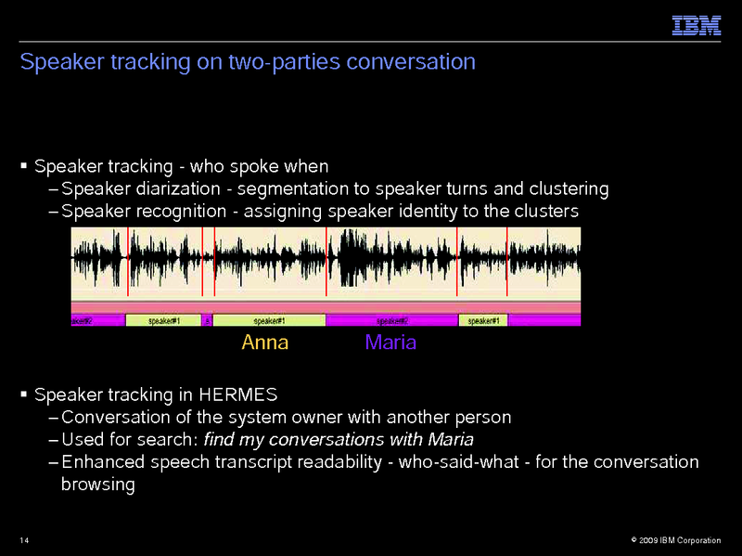
Task: Click the unlabeled magenta segment at far right
Action: 544,320
